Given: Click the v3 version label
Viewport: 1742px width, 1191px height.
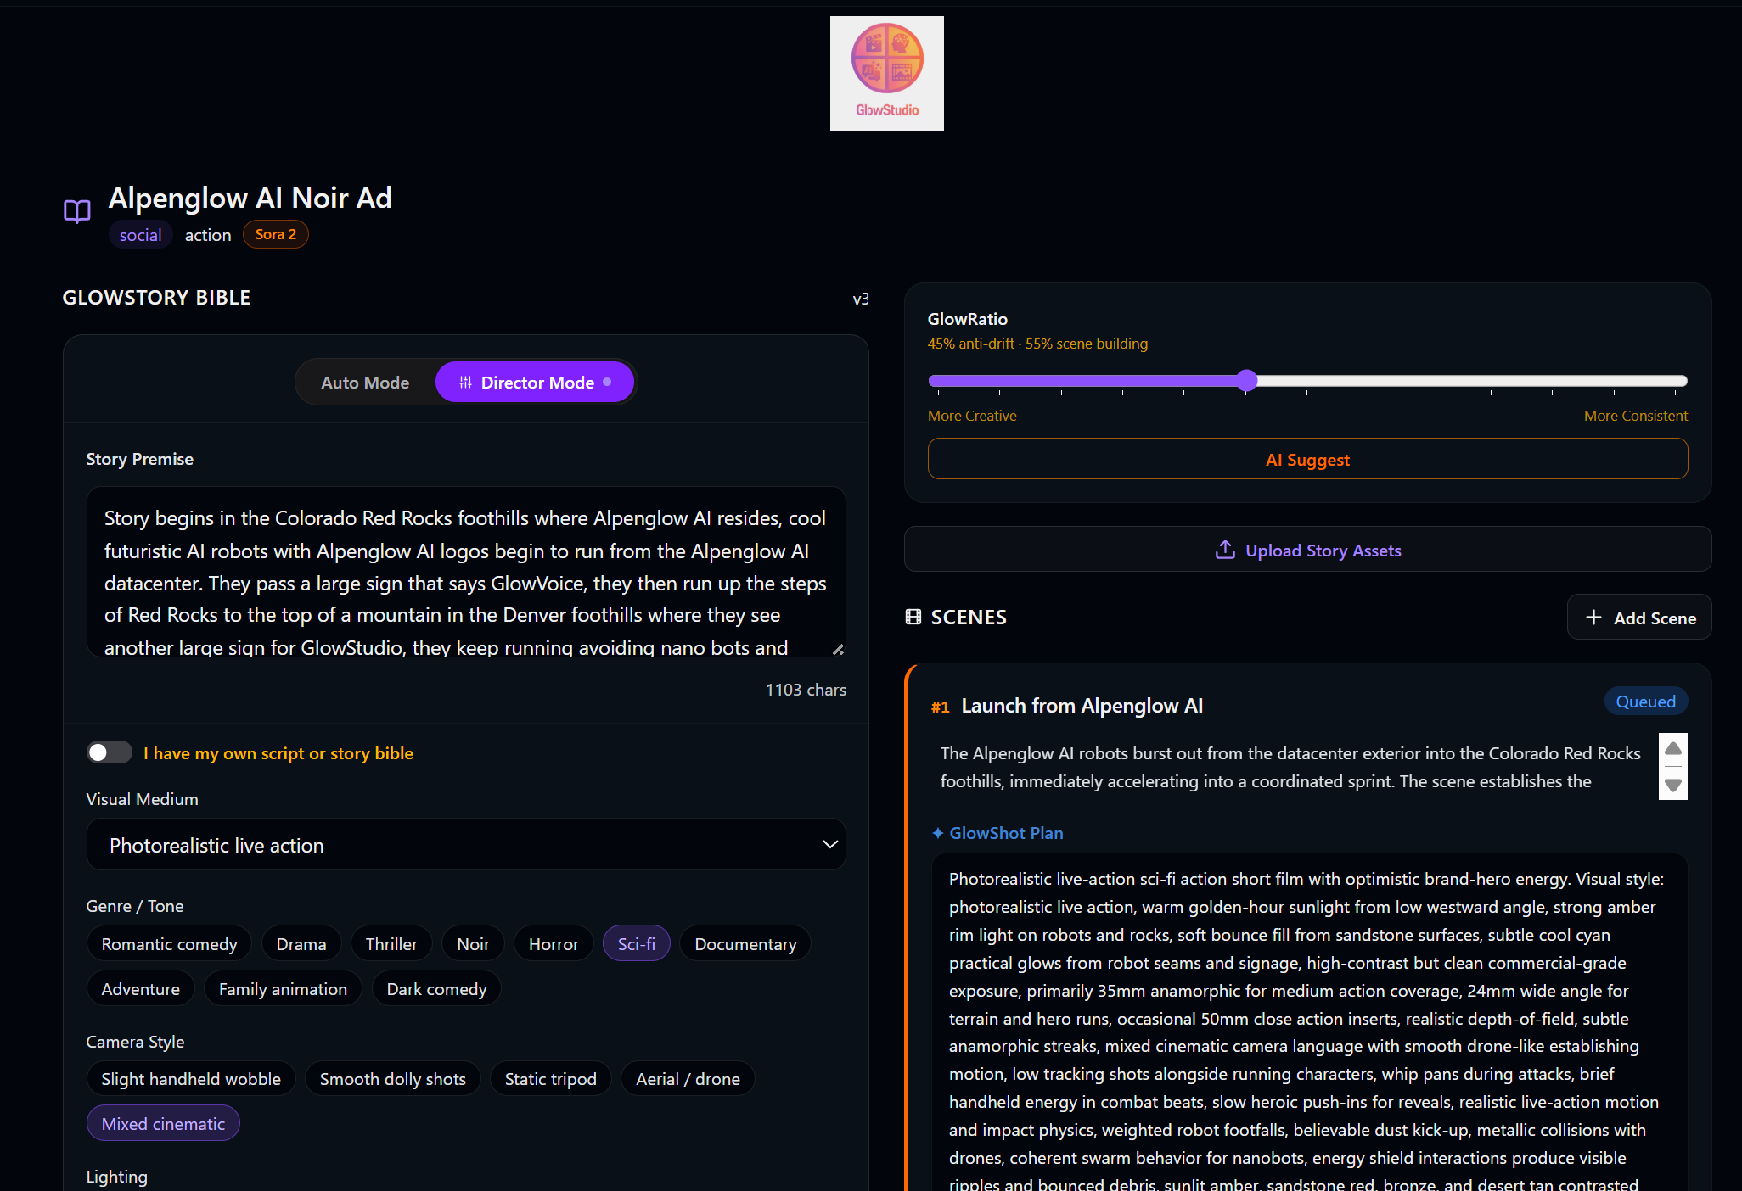Looking at the screenshot, I should (x=861, y=299).
